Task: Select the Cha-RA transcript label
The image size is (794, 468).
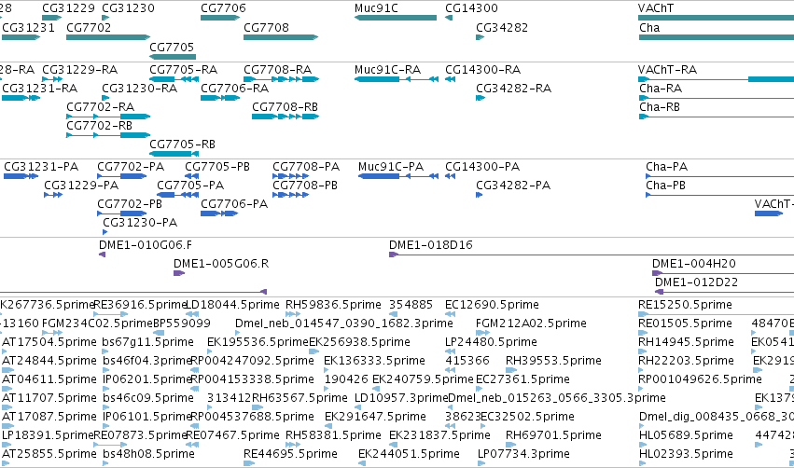Action: 661,88
